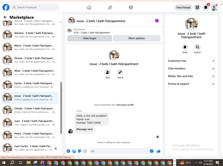Click the apartment thumbnail in right panel
Viewport: 223px width, 166px height.
pyautogui.click(x=191, y=24)
